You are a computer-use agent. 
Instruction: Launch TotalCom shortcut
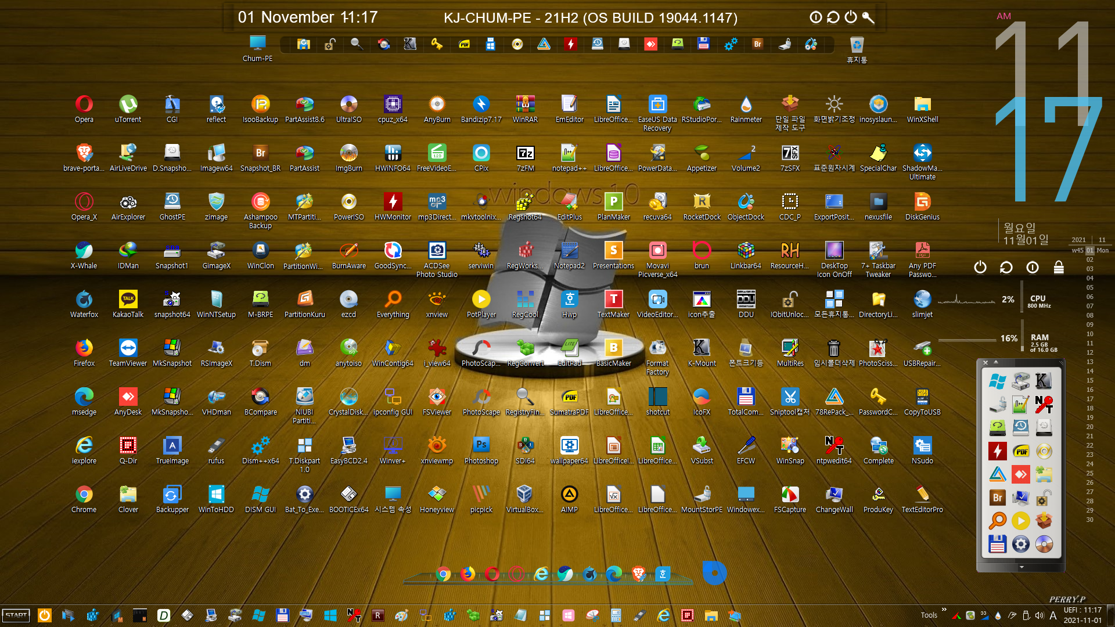tap(746, 401)
